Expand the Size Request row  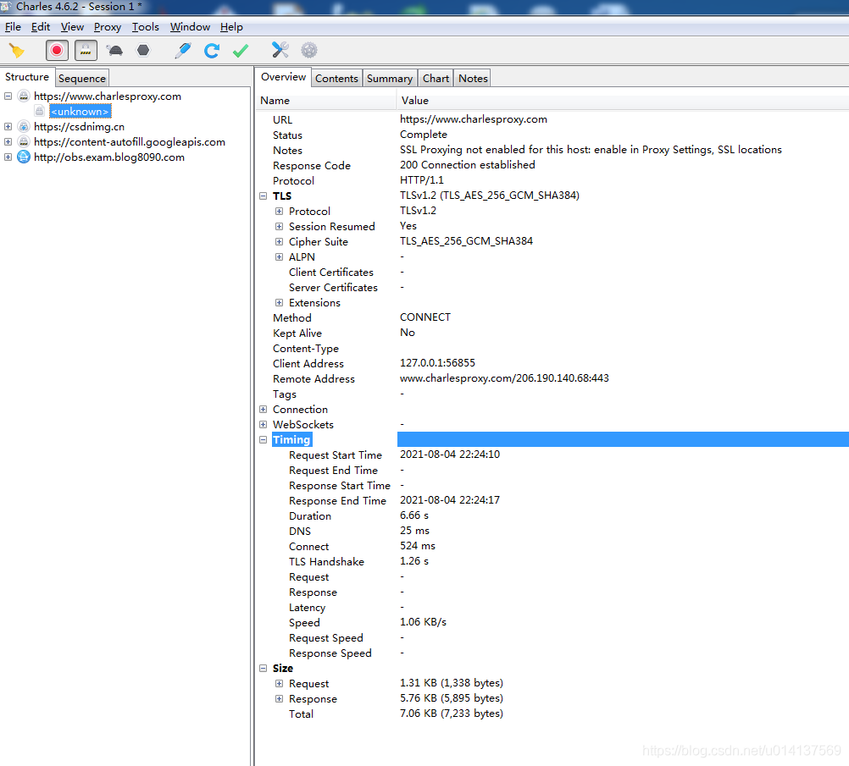coord(279,683)
